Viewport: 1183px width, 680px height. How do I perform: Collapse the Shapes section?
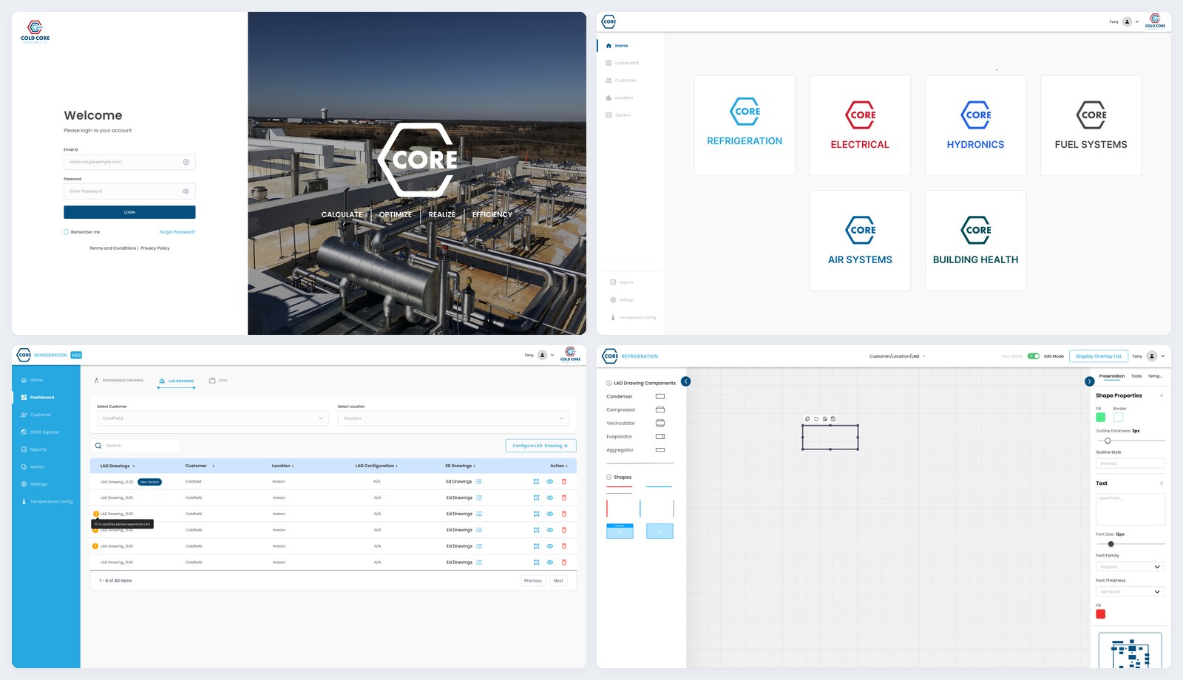pyautogui.click(x=609, y=477)
